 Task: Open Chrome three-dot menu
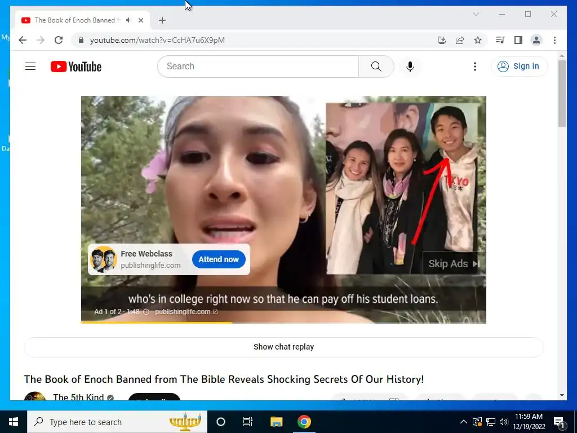coord(554,40)
